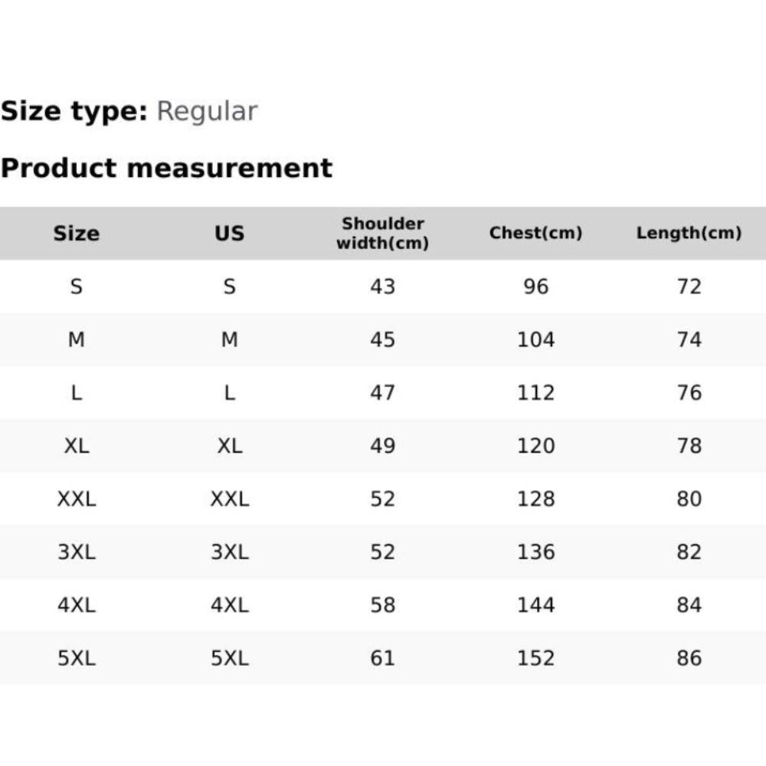Click the Chest(cm) column header
This screenshot has width=766, height=766.
(x=536, y=233)
